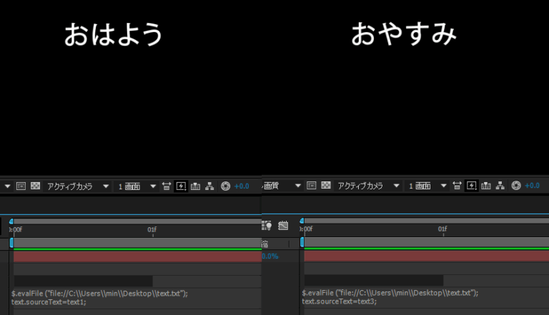
Task: Click +0.0 exposure value in おやすみ viewer
Action: 533,186
